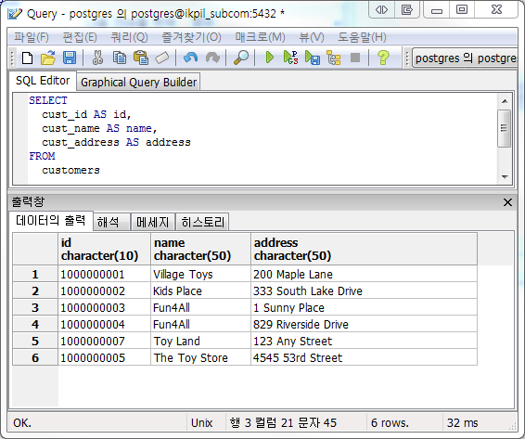The image size is (525, 439).
Task: Save the query with floppy disk icon
Action: (x=70, y=58)
